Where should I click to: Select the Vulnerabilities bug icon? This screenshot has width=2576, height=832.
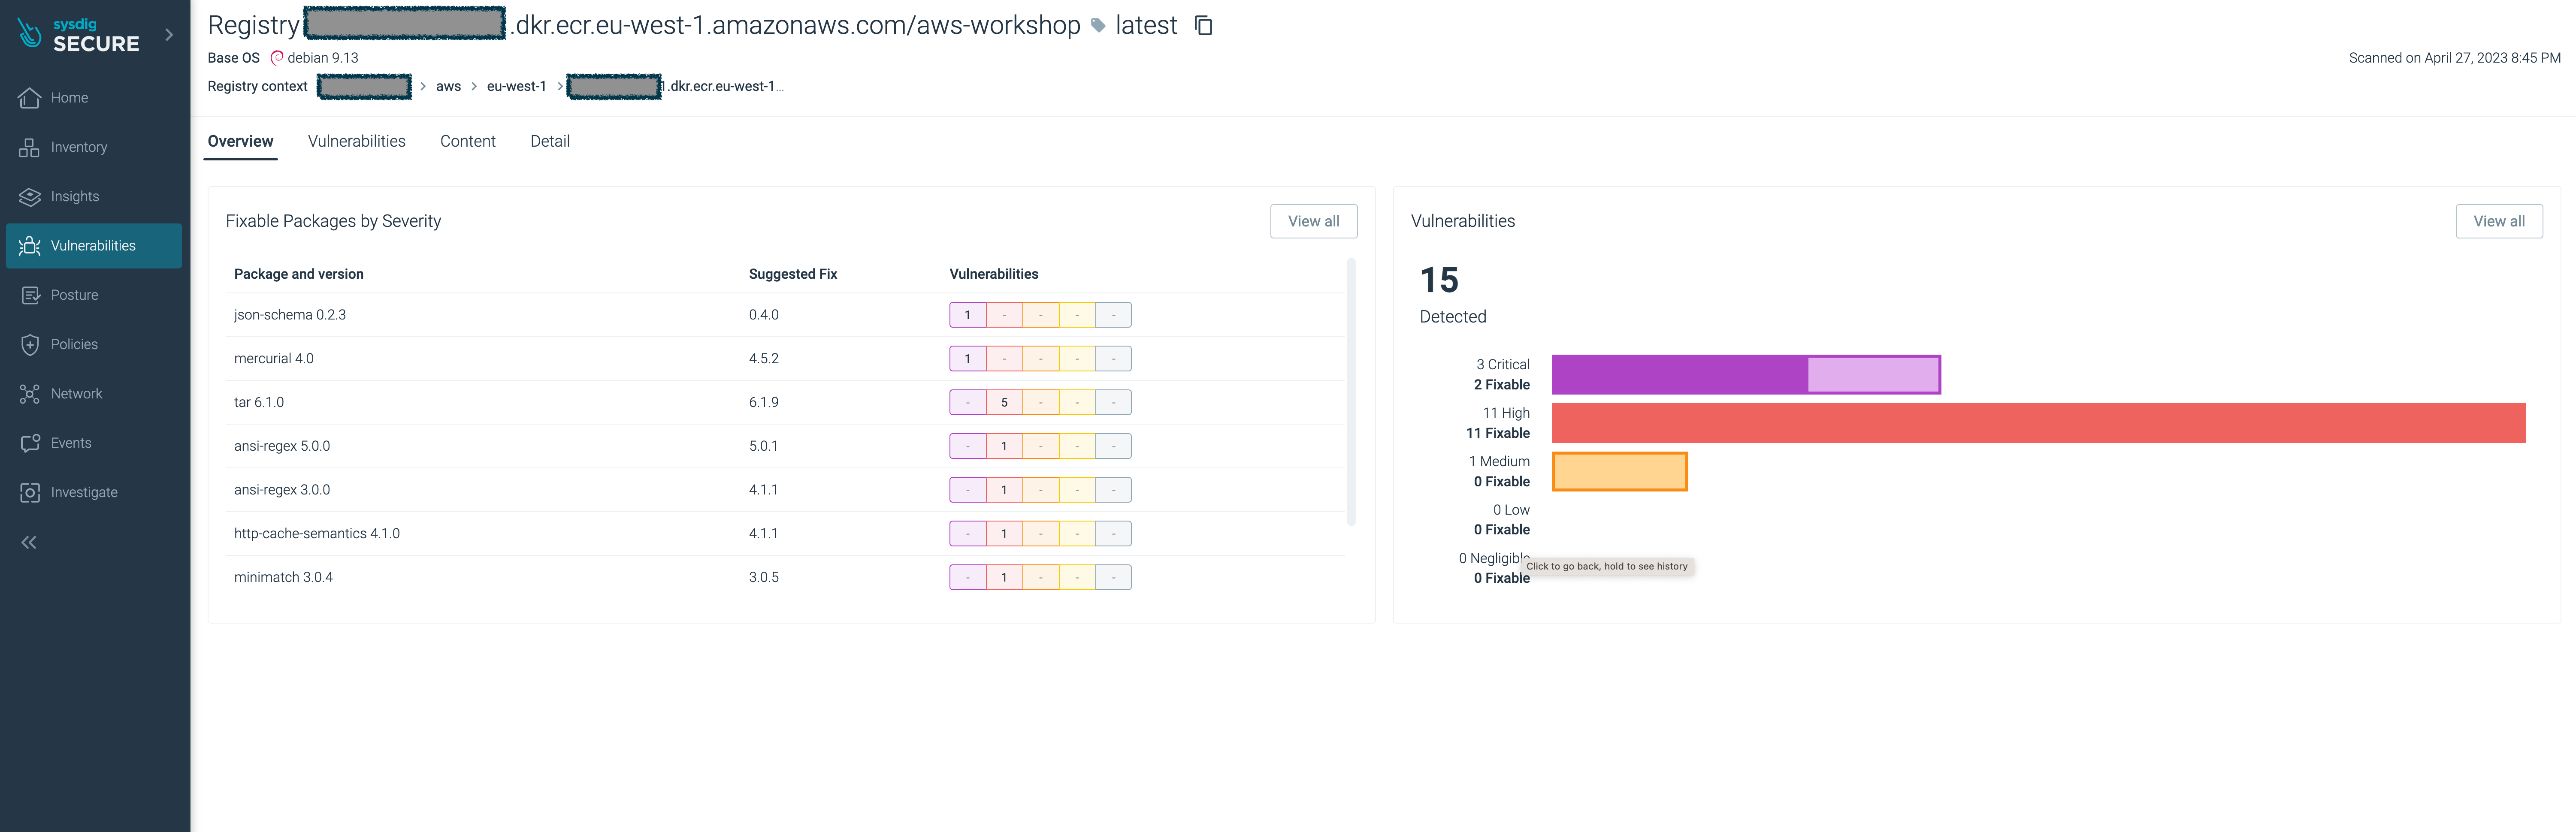(30, 246)
